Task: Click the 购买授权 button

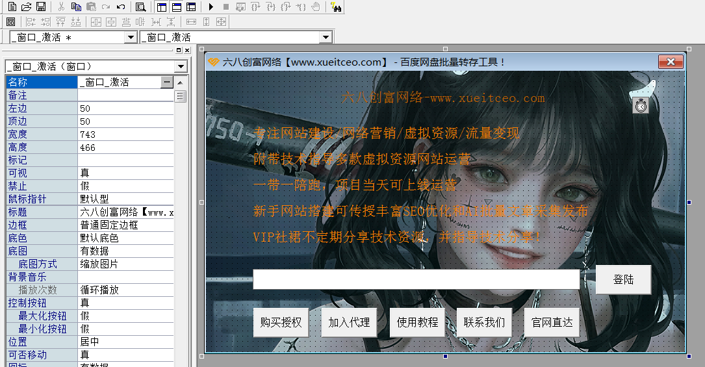Action: (x=281, y=323)
